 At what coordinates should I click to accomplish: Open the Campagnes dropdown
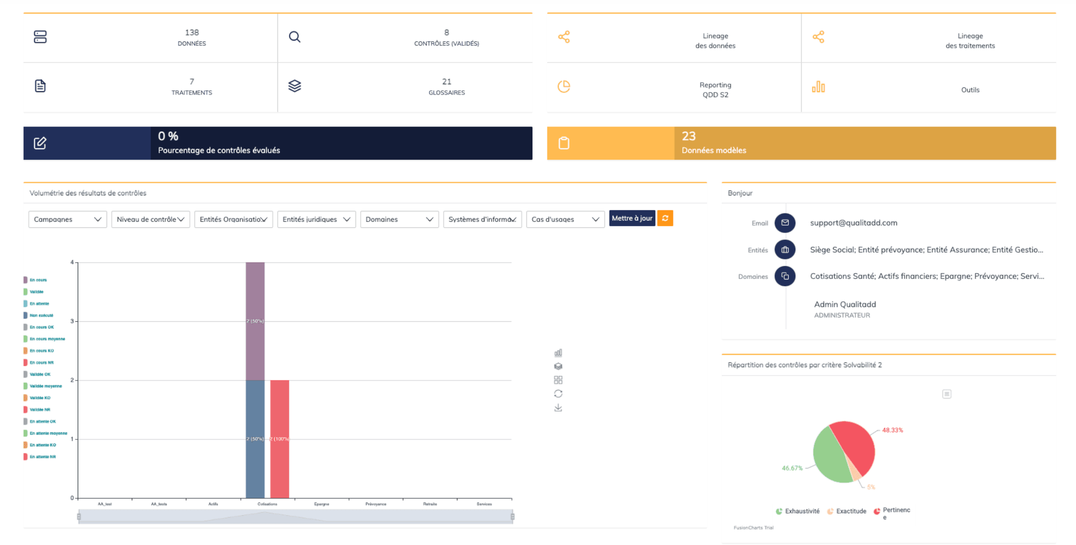67,219
